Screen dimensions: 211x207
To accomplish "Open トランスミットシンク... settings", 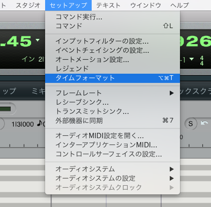I will coord(113,111).
